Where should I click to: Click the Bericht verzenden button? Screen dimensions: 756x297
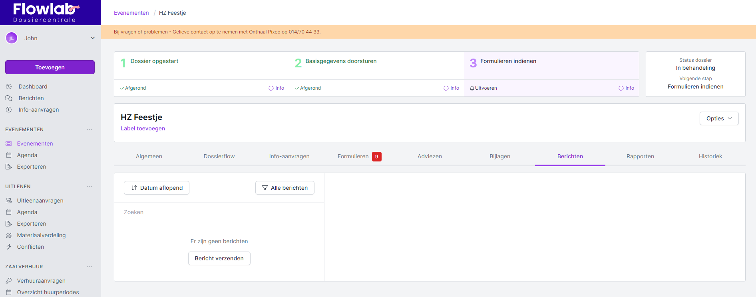pyautogui.click(x=219, y=258)
